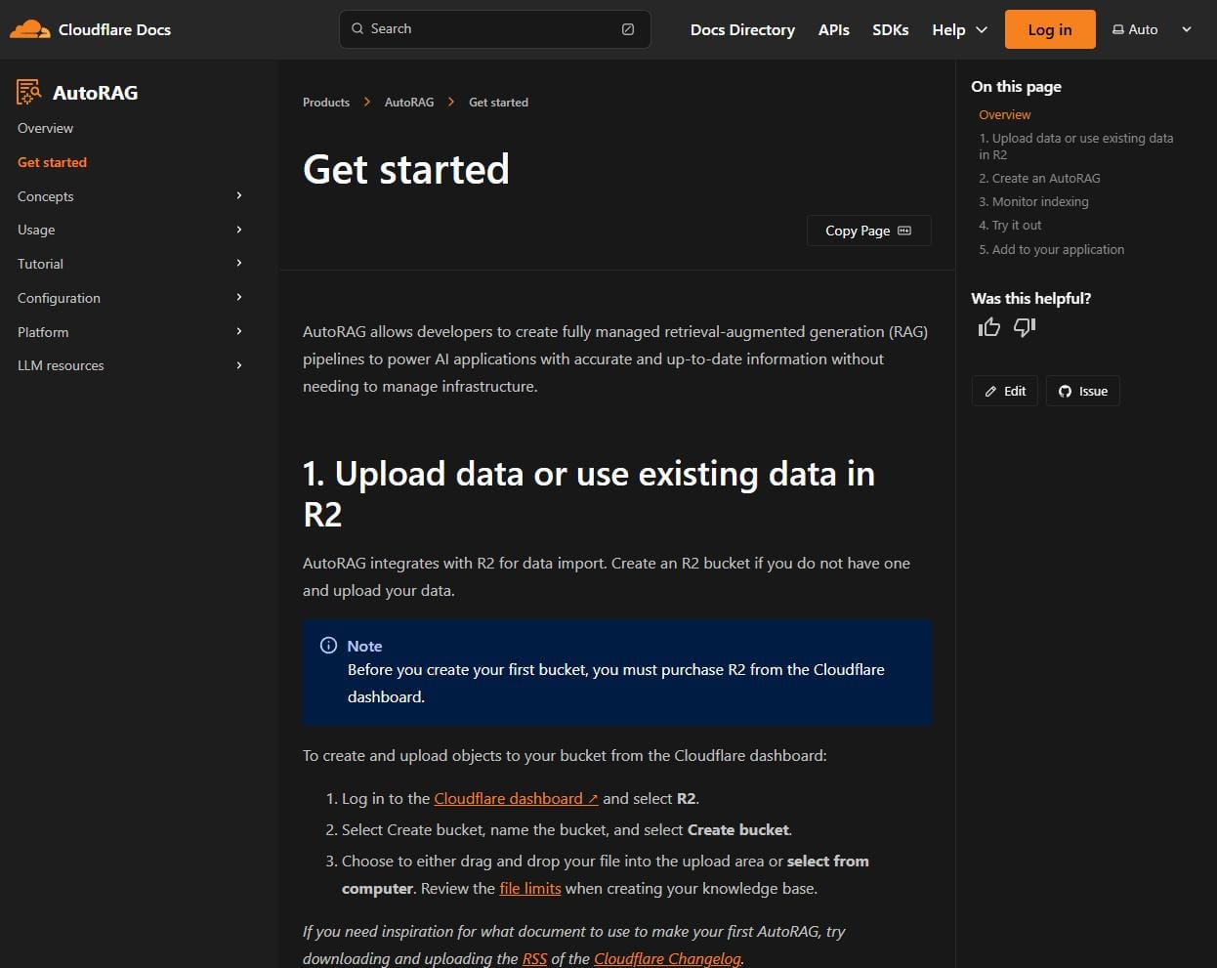Click the info icon in the Note callout
The height and width of the screenshot is (968, 1217).
(x=327, y=646)
